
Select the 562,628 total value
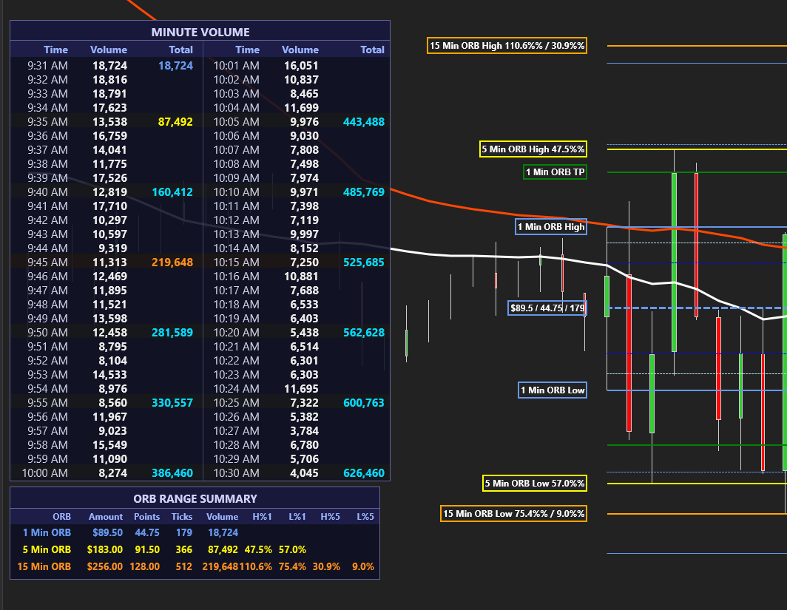pyautogui.click(x=364, y=333)
